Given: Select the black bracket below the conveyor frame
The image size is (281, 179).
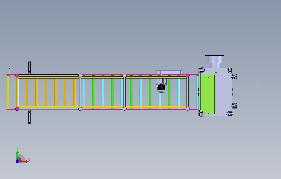Looking at the screenshot, I should click(29, 117).
